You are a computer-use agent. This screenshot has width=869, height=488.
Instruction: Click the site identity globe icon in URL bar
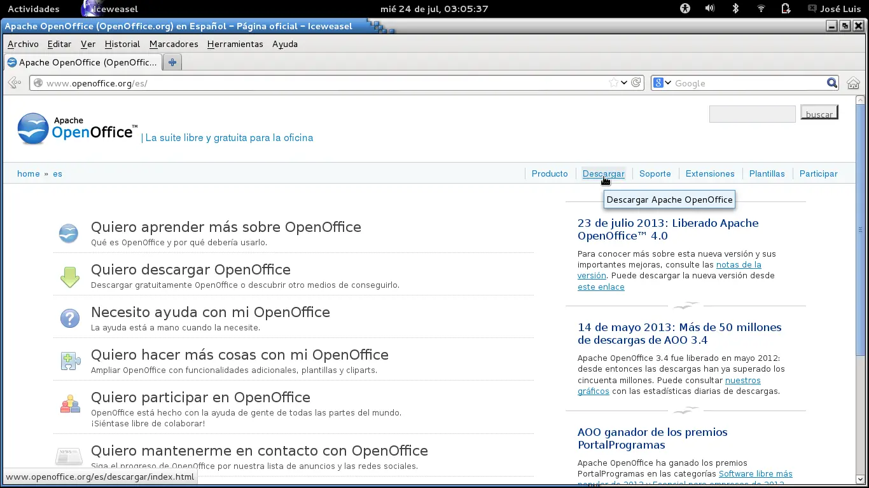(x=38, y=83)
